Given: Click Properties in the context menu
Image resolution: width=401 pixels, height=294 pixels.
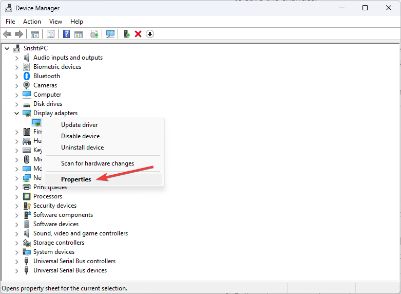Looking at the screenshot, I should (x=103, y=179).
